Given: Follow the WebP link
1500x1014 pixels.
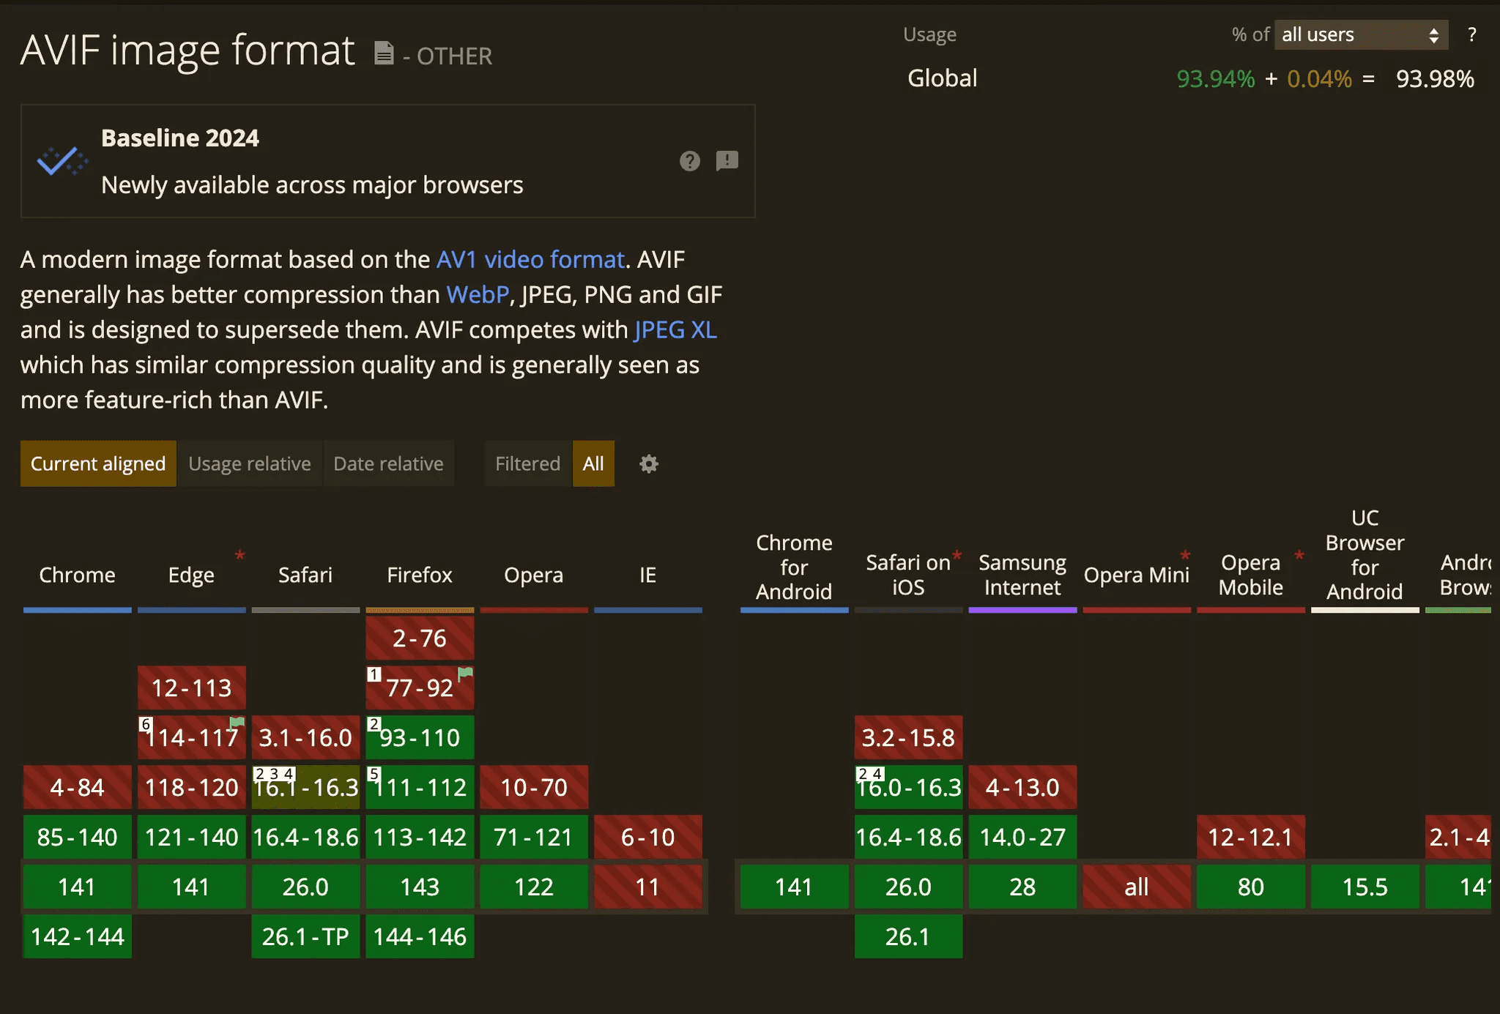Looking at the screenshot, I should pyautogui.click(x=478, y=295).
